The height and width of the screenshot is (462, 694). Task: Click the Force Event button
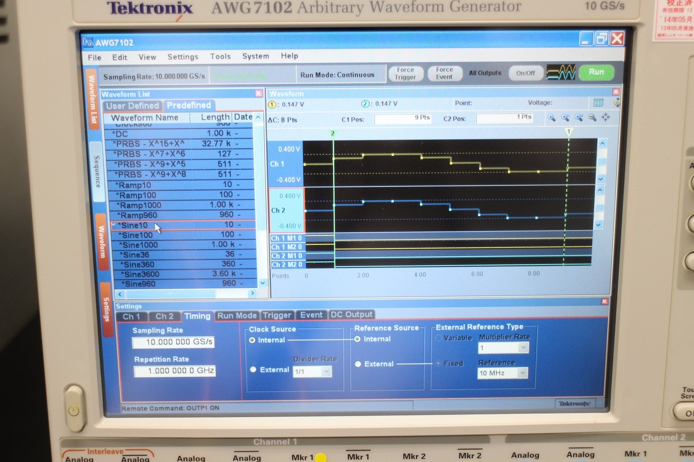click(x=444, y=73)
